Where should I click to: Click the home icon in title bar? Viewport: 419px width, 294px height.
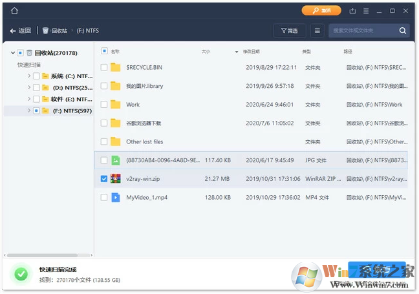14,11
